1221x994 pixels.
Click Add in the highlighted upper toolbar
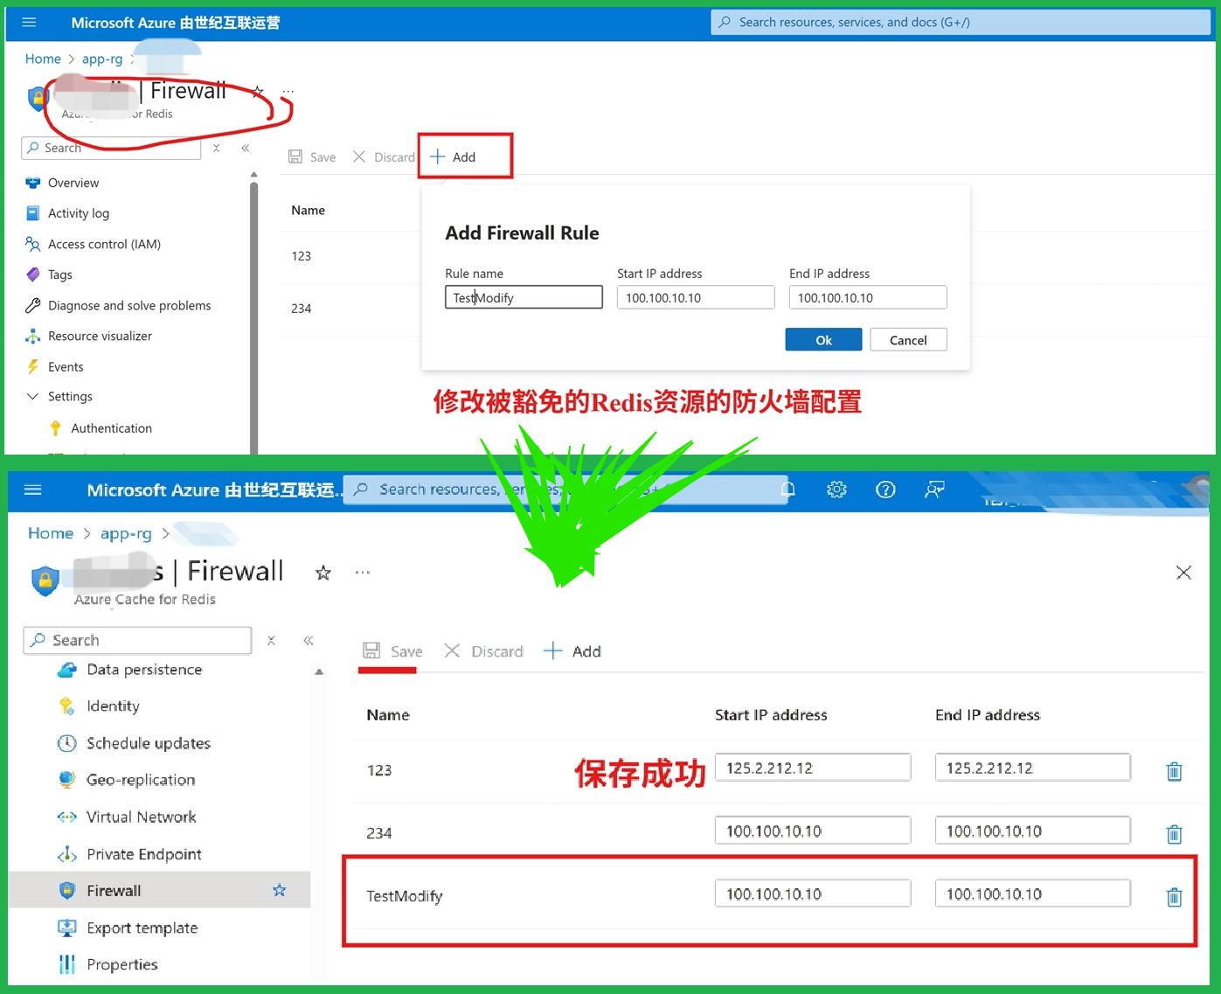454,157
